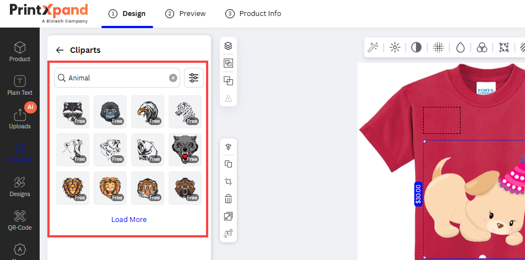
Task: Select the gorilla clipart thumbnail
Action: (x=110, y=112)
